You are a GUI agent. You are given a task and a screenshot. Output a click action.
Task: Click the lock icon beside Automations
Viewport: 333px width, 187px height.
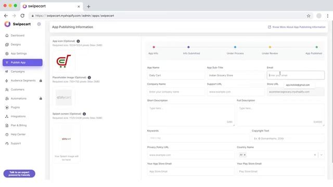[41, 98]
